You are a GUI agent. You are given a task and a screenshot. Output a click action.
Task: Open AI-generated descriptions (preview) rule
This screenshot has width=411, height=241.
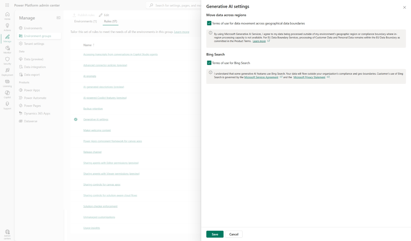pyautogui.click(x=104, y=87)
